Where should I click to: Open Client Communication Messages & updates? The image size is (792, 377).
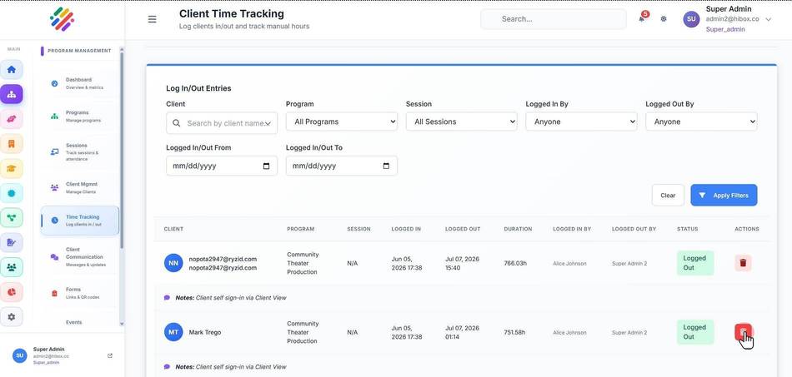click(80, 256)
